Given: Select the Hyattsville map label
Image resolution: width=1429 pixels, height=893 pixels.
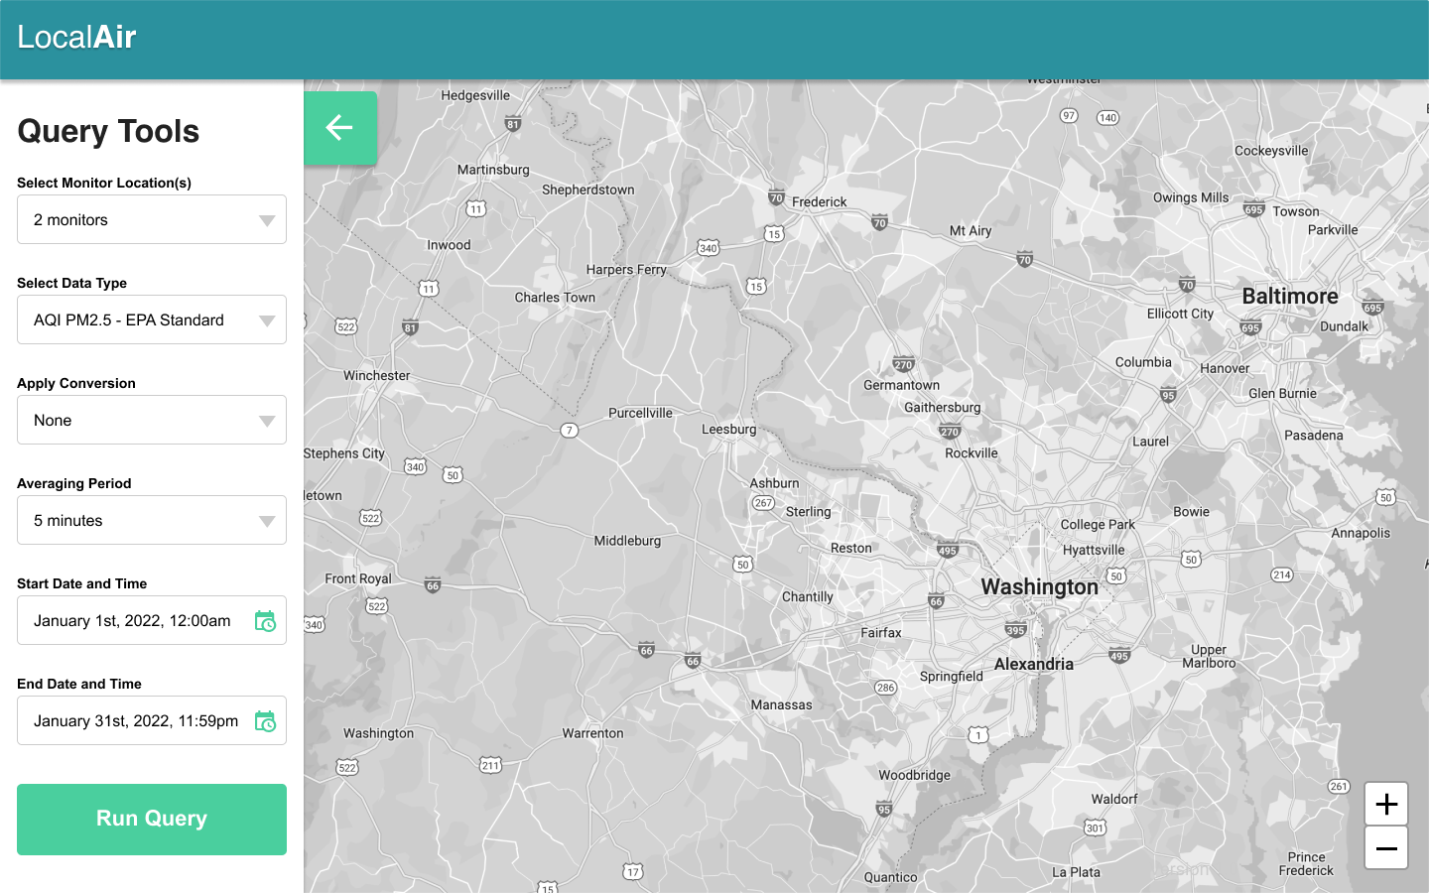Looking at the screenshot, I should tap(1094, 551).
